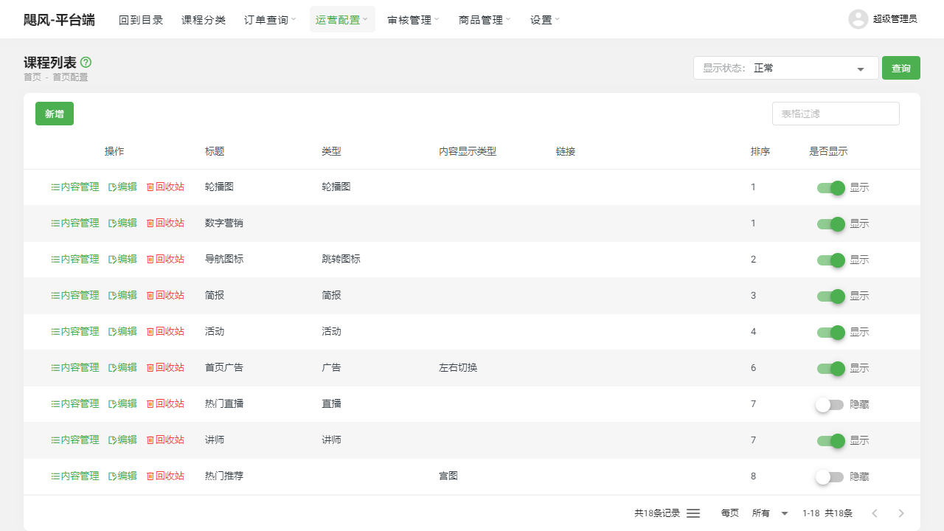Click the list menu icon beside 共18条记录

[x=693, y=513]
